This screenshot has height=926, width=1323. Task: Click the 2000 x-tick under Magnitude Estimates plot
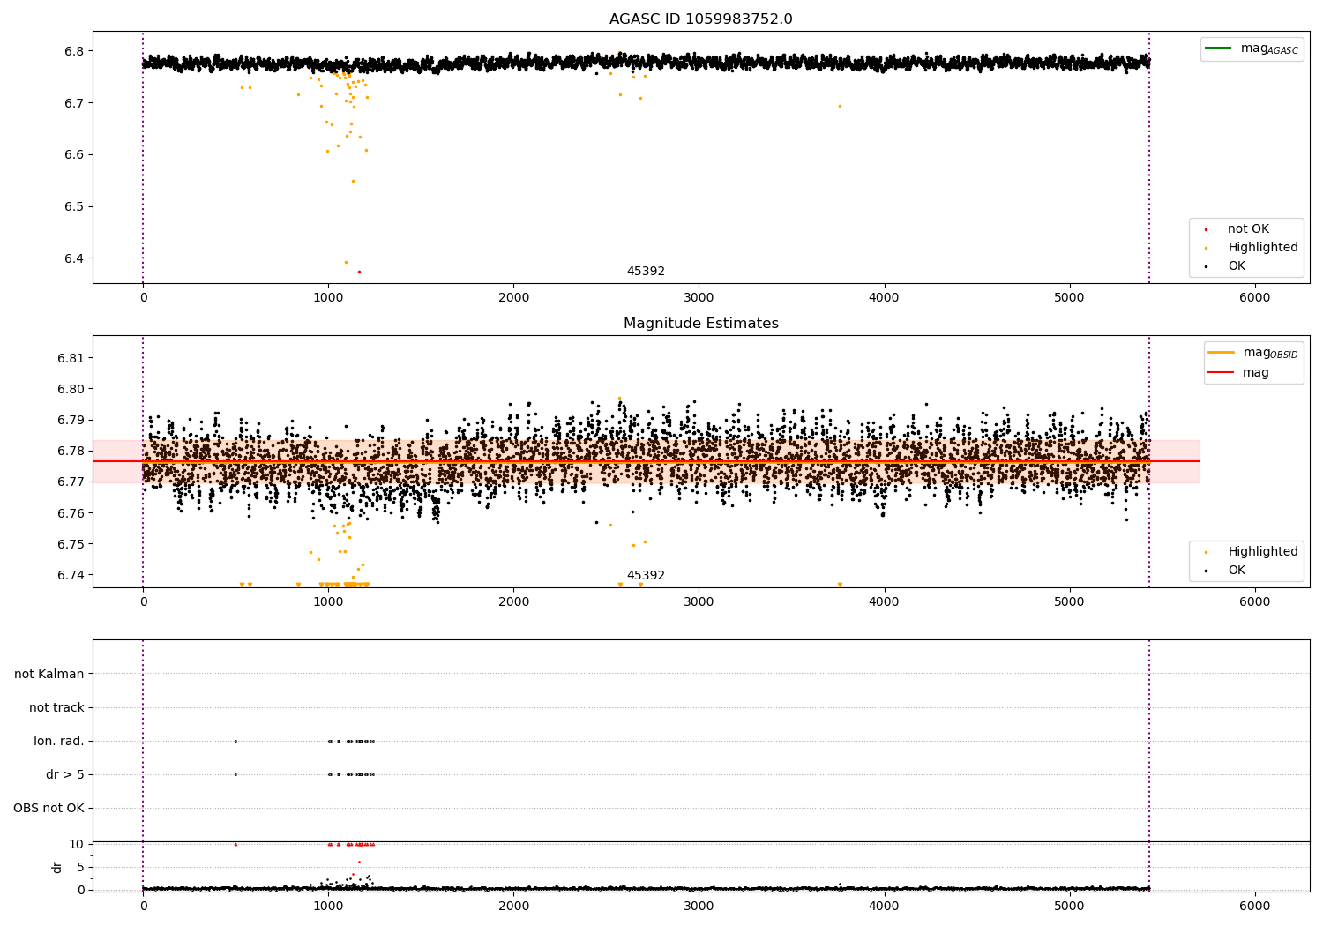(x=513, y=602)
